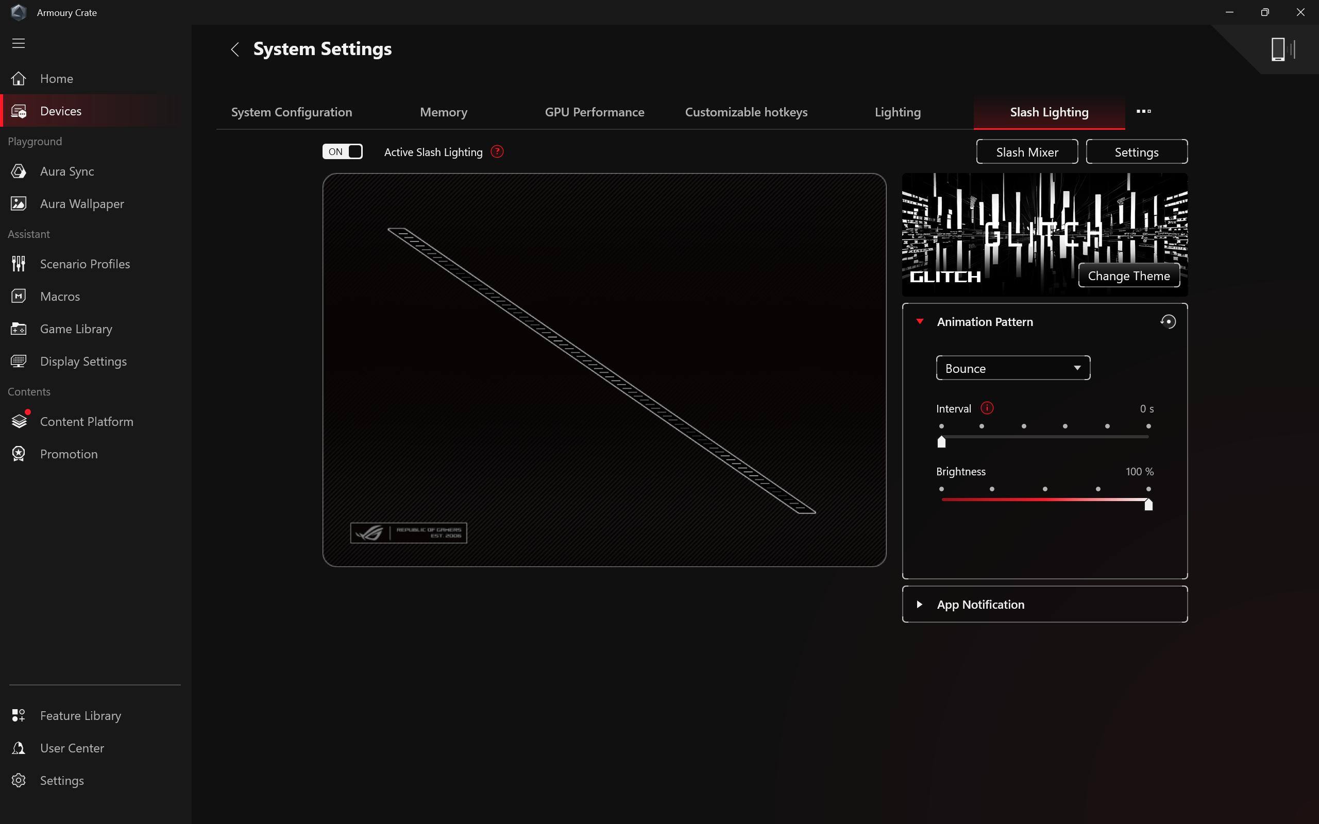The image size is (1319, 824).
Task: Click the slash lighting preview panel
Action: pyautogui.click(x=604, y=370)
